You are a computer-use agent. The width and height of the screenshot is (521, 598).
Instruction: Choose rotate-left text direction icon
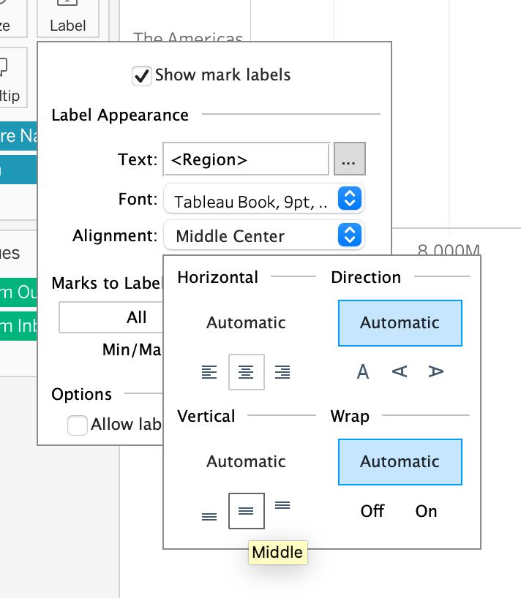pyautogui.click(x=400, y=372)
